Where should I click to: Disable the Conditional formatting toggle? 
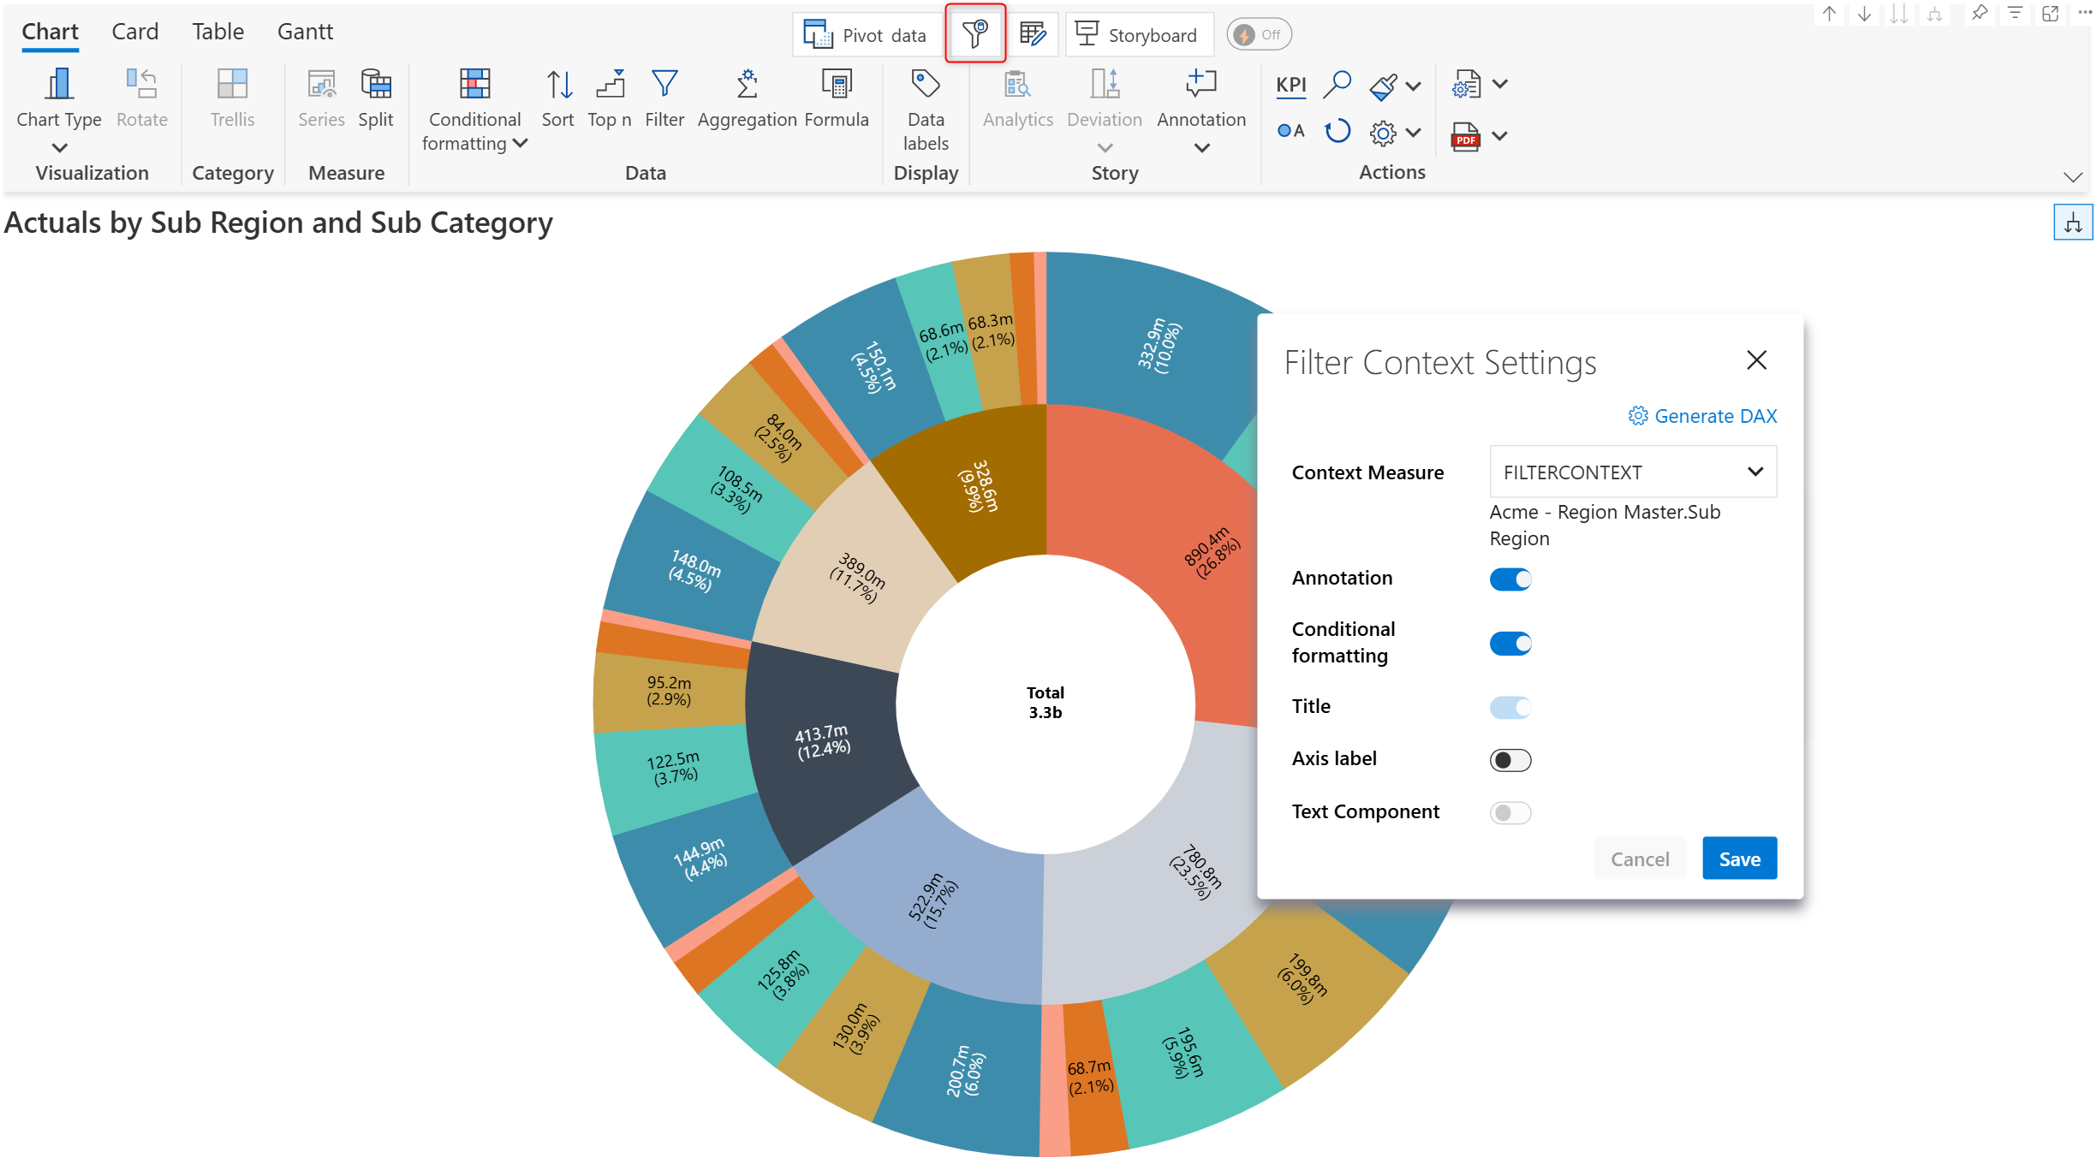click(x=1510, y=644)
